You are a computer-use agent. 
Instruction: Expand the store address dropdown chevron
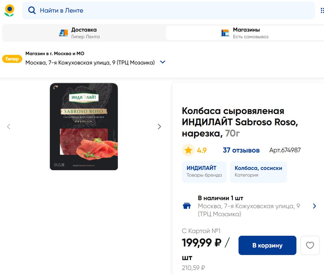(x=163, y=62)
